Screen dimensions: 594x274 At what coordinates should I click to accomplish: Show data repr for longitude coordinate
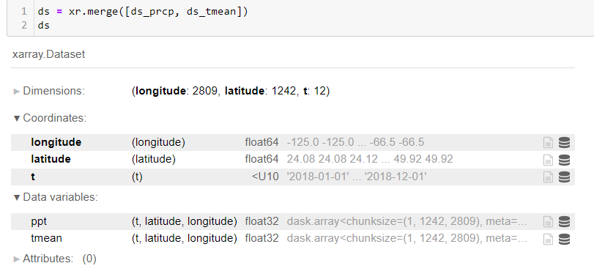click(x=564, y=143)
